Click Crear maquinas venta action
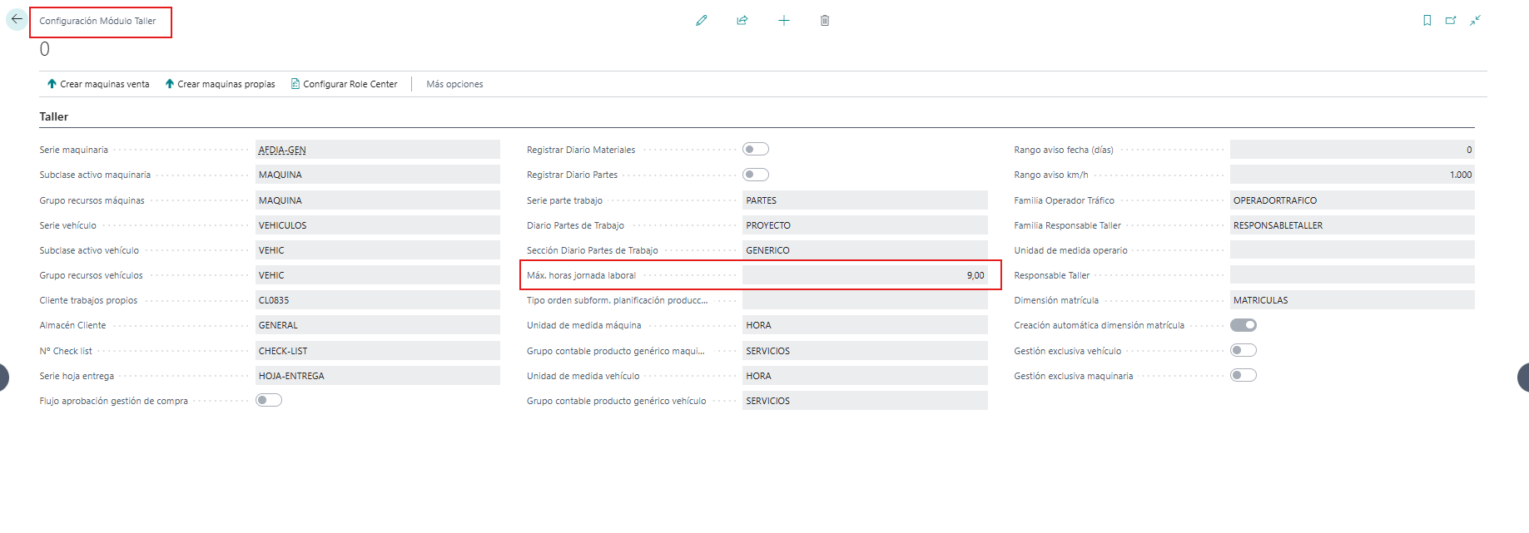Image resolution: width=1529 pixels, height=533 pixels. pyautogui.click(x=98, y=84)
